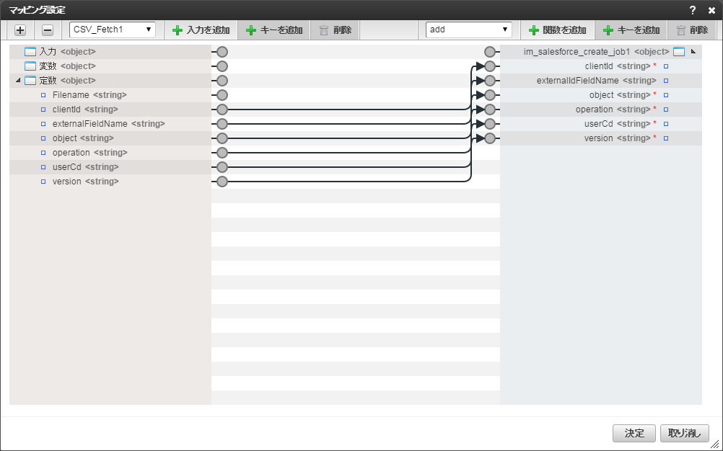Click right userCd input connector node
This screenshot has width=723, height=451.
pos(490,124)
